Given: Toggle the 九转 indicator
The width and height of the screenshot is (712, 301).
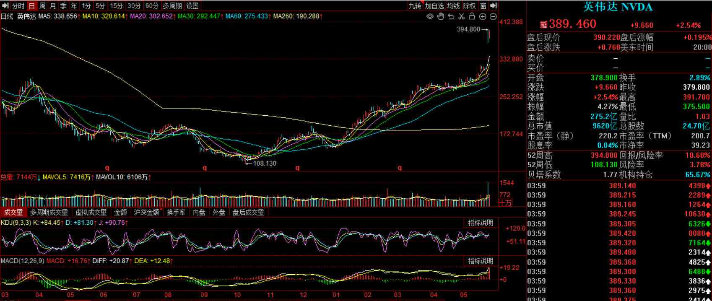Looking at the screenshot, I should pos(415,6).
